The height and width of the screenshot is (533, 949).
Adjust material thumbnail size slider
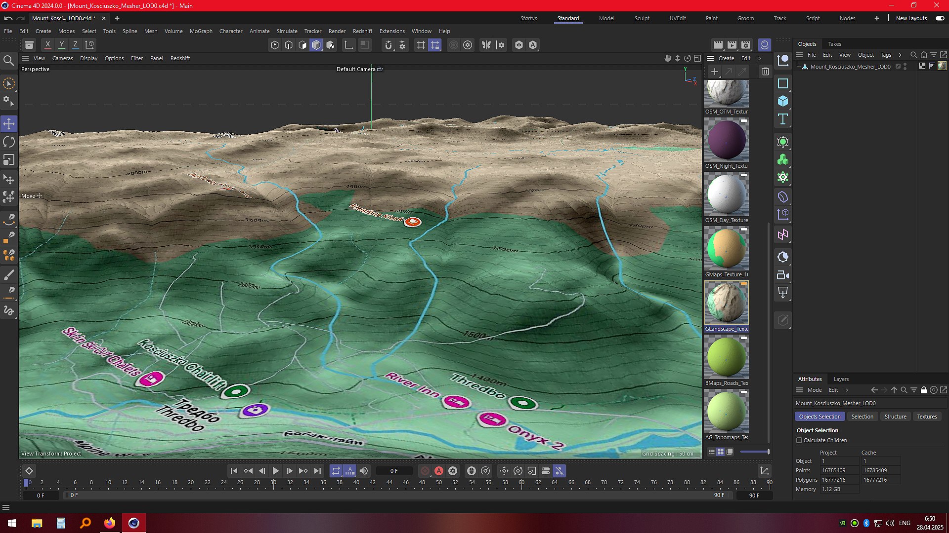755,452
